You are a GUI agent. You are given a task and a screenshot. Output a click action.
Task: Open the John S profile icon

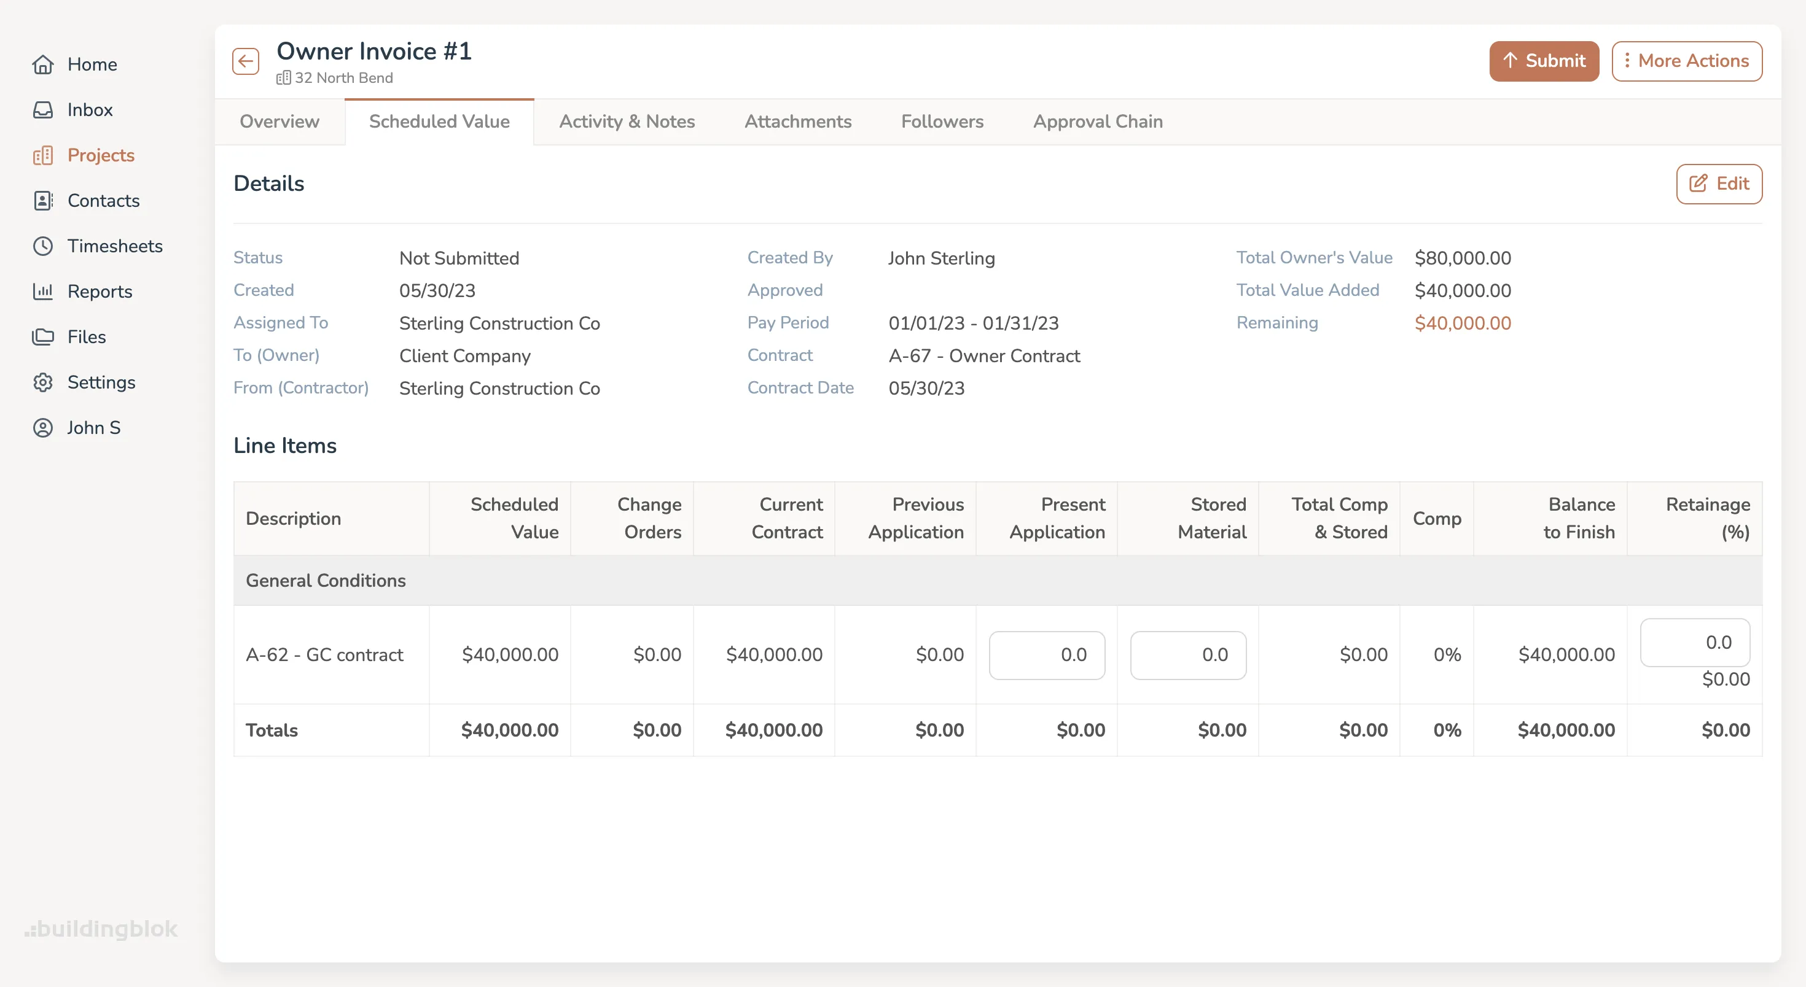pos(44,427)
